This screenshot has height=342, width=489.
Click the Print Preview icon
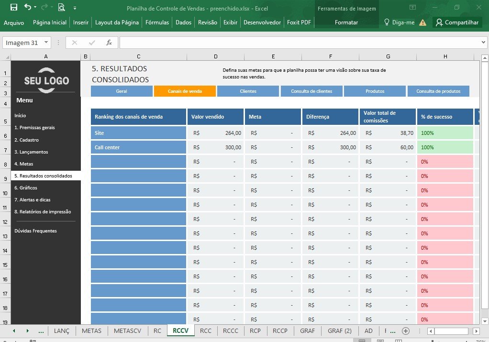click(61, 7)
